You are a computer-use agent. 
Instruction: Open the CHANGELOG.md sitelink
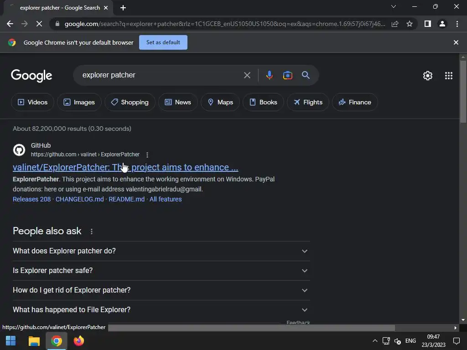pos(79,199)
